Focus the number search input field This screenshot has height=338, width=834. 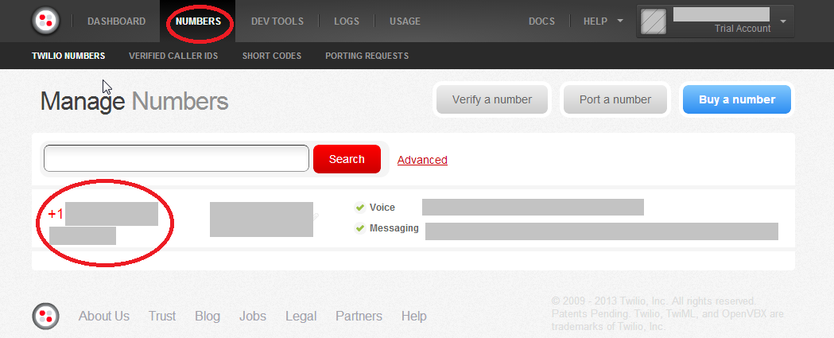coord(176,158)
